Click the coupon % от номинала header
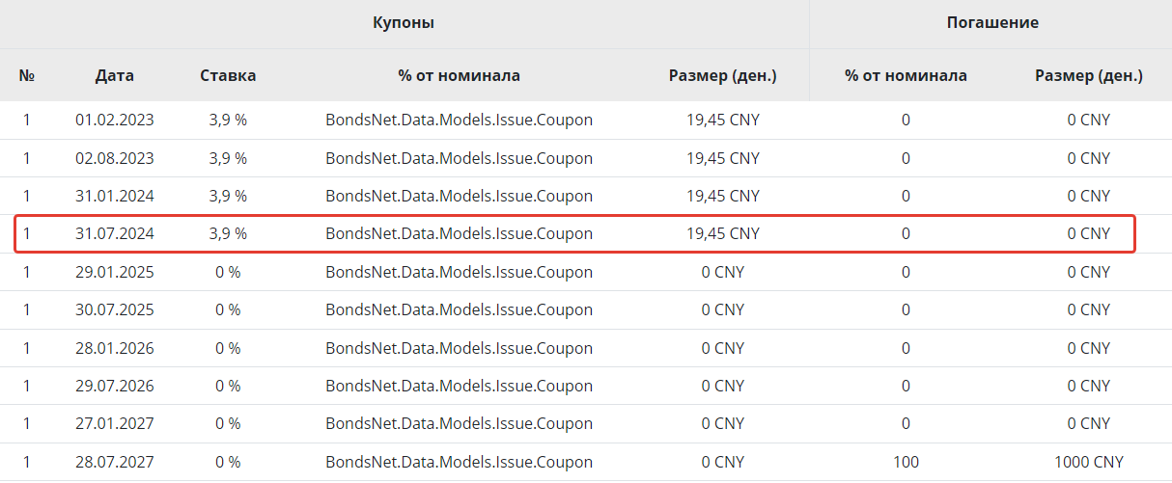 coord(459,75)
